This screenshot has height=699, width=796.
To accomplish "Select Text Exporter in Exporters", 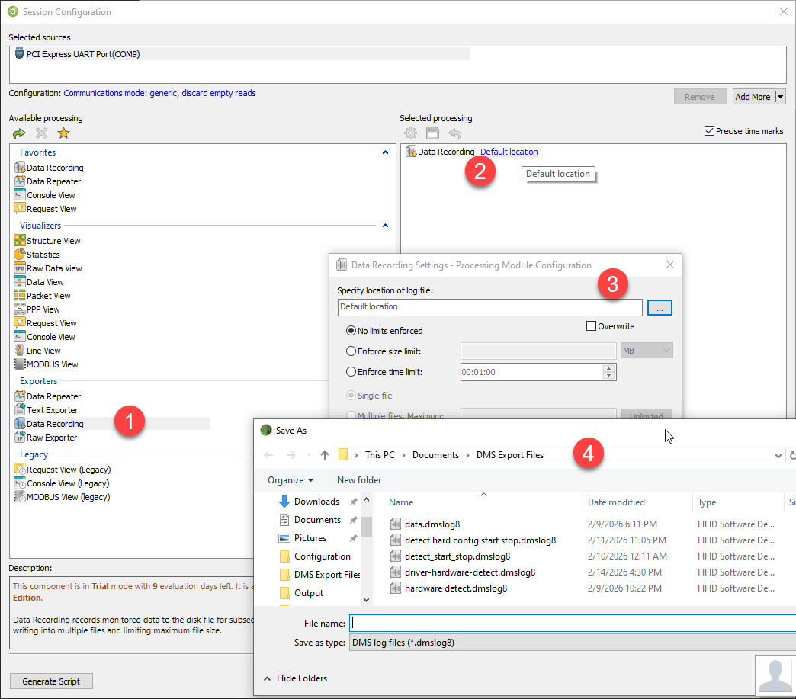I will tap(52, 410).
